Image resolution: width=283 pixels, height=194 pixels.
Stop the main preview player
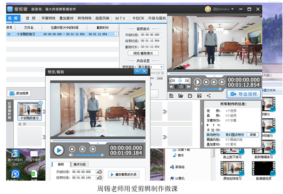pos(206,82)
